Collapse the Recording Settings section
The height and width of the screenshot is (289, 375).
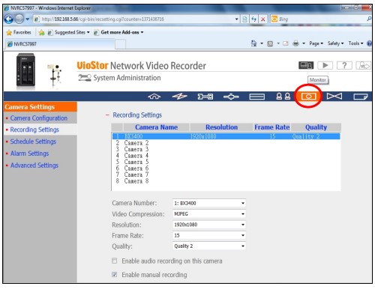pyautogui.click(x=107, y=115)
